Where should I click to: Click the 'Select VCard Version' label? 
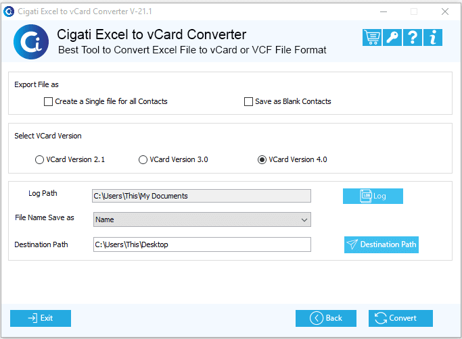(x=48, y=136)
